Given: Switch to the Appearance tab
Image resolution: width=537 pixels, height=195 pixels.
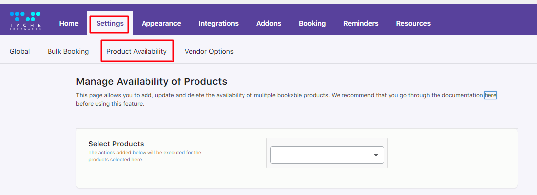Looking at the screenshot, I should [x=161, y=24].
